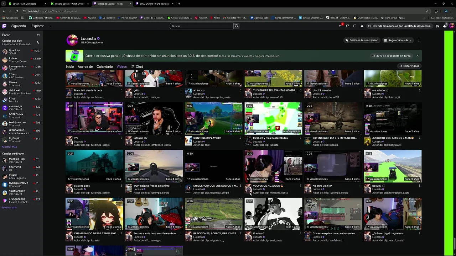The image size is (456, 256).
Task: Open Quackity channel in sidebar
Action: 21,52
